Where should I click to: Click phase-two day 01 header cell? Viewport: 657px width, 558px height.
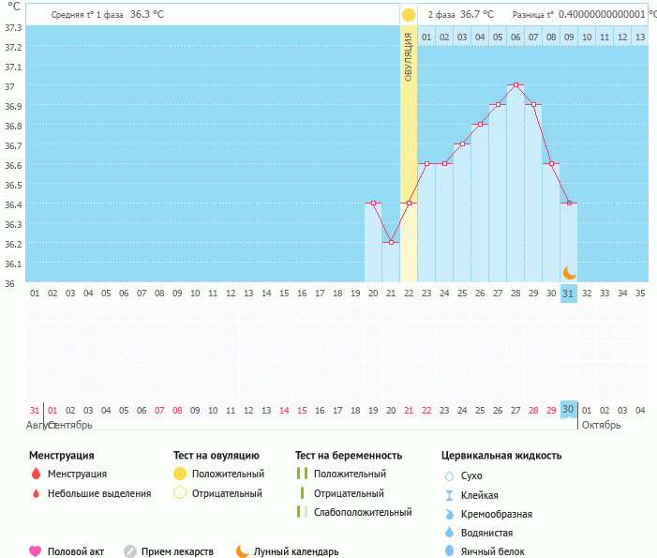coord(426,38)
